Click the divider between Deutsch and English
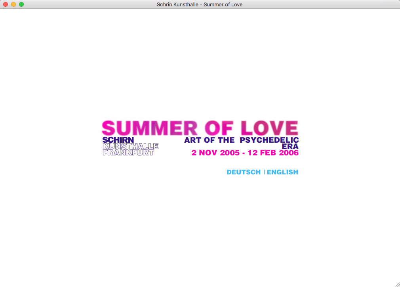 [264, 172]
